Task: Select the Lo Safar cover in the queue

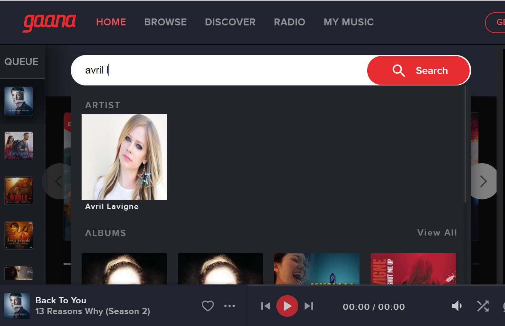Action: [18, 145]
